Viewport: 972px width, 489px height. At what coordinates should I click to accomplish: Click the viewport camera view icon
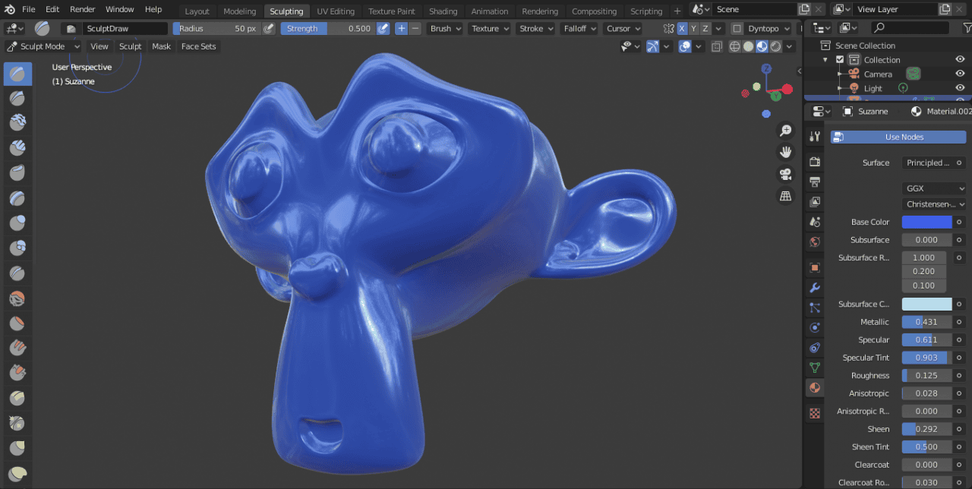[x=785, y=173]
